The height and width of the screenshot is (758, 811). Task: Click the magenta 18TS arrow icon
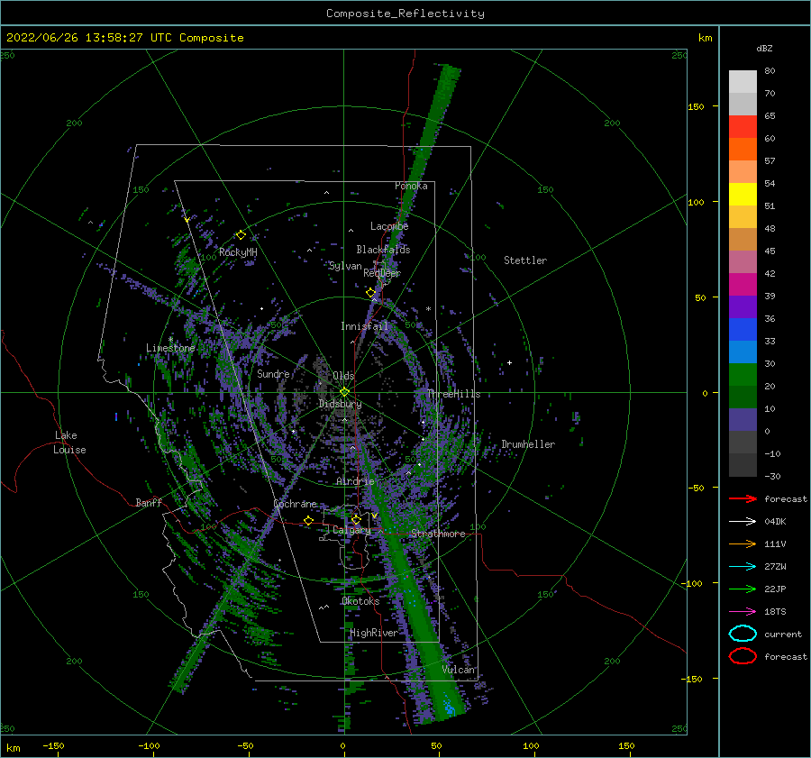click(743, 612)
